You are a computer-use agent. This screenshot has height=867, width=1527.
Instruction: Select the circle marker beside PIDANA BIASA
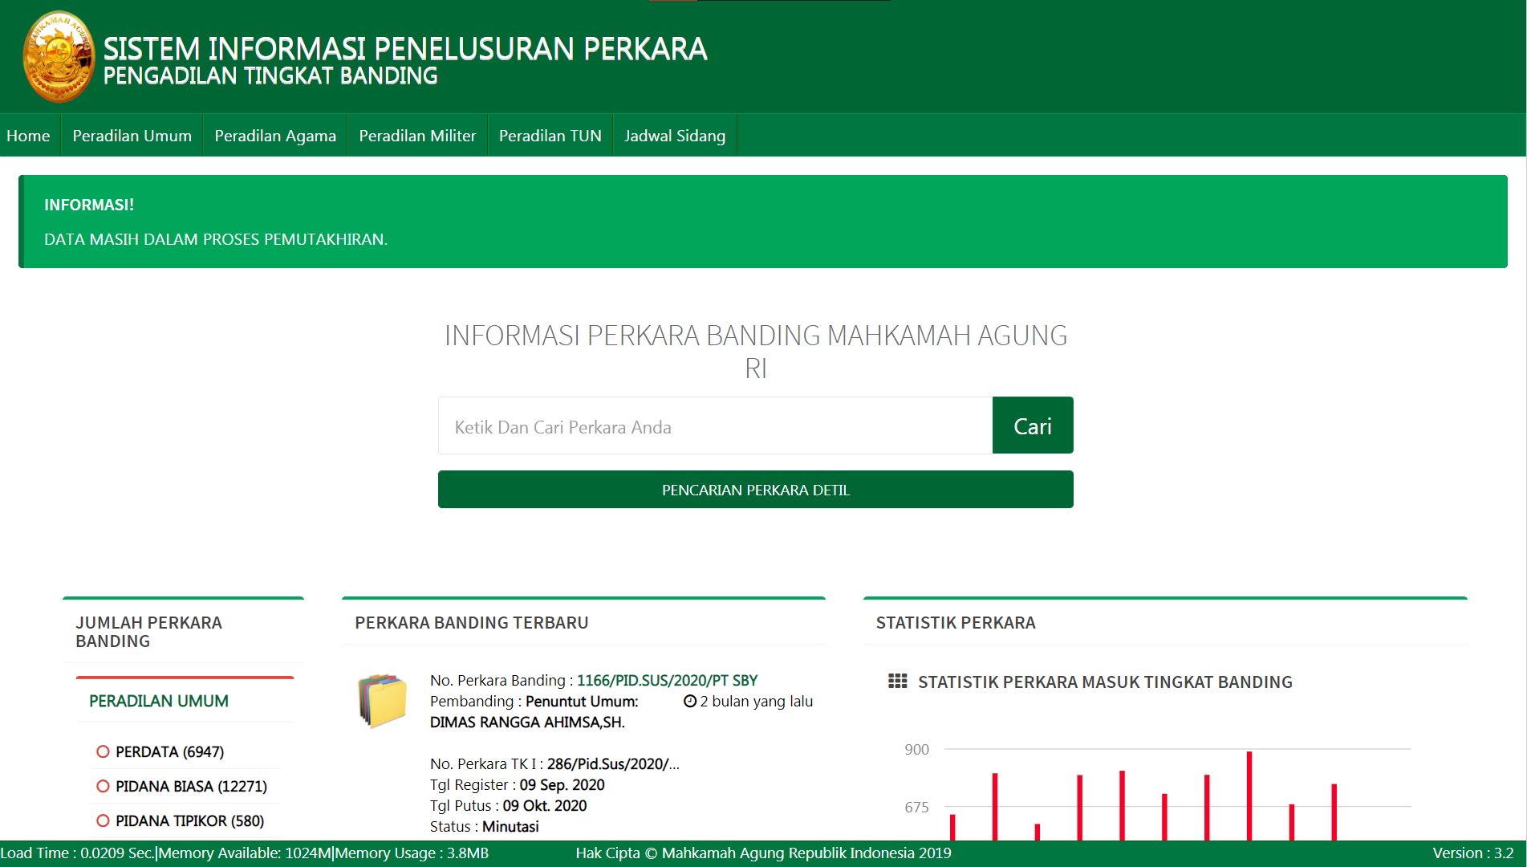pos(102,786)
